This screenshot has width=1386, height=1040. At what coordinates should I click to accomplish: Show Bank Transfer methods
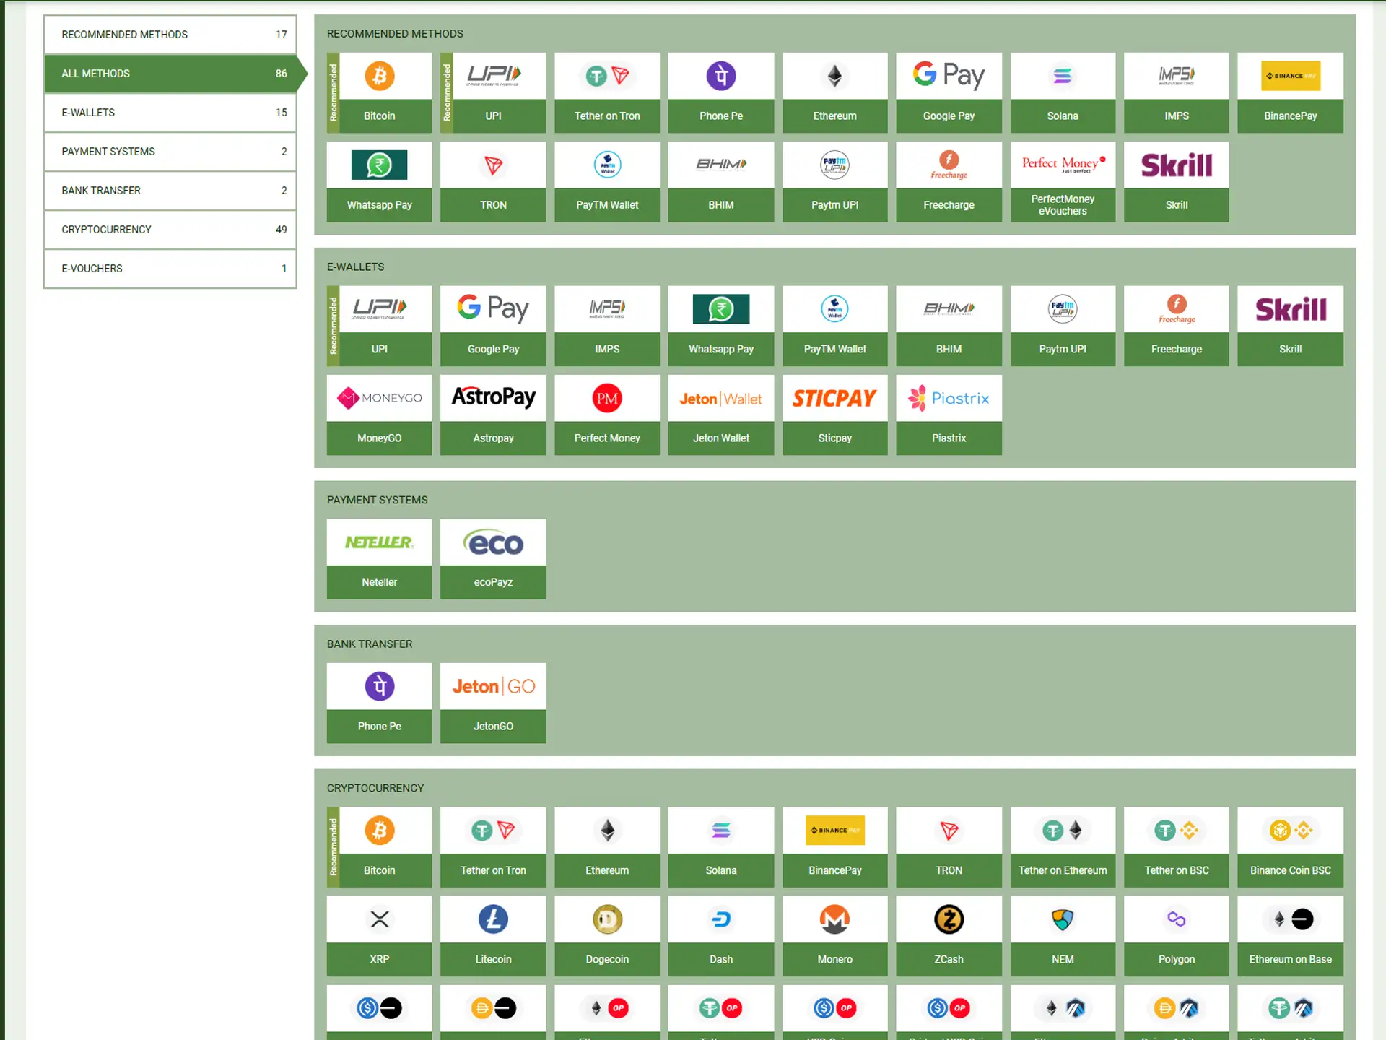click(x=170, y=191)
